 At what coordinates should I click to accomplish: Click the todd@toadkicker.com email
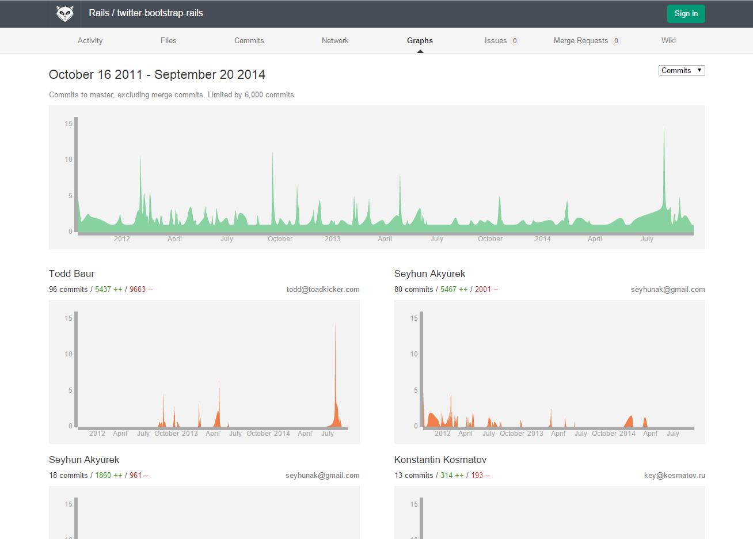point(323,289)
